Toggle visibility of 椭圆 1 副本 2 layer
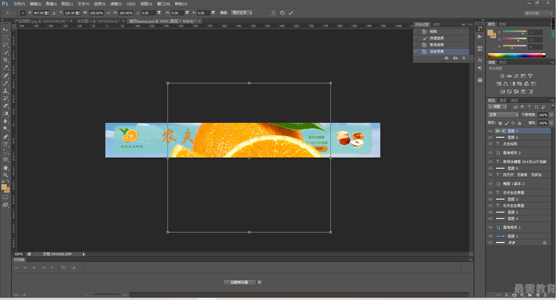The width and height of the screenshot is (558, 300). coord(490,184)
